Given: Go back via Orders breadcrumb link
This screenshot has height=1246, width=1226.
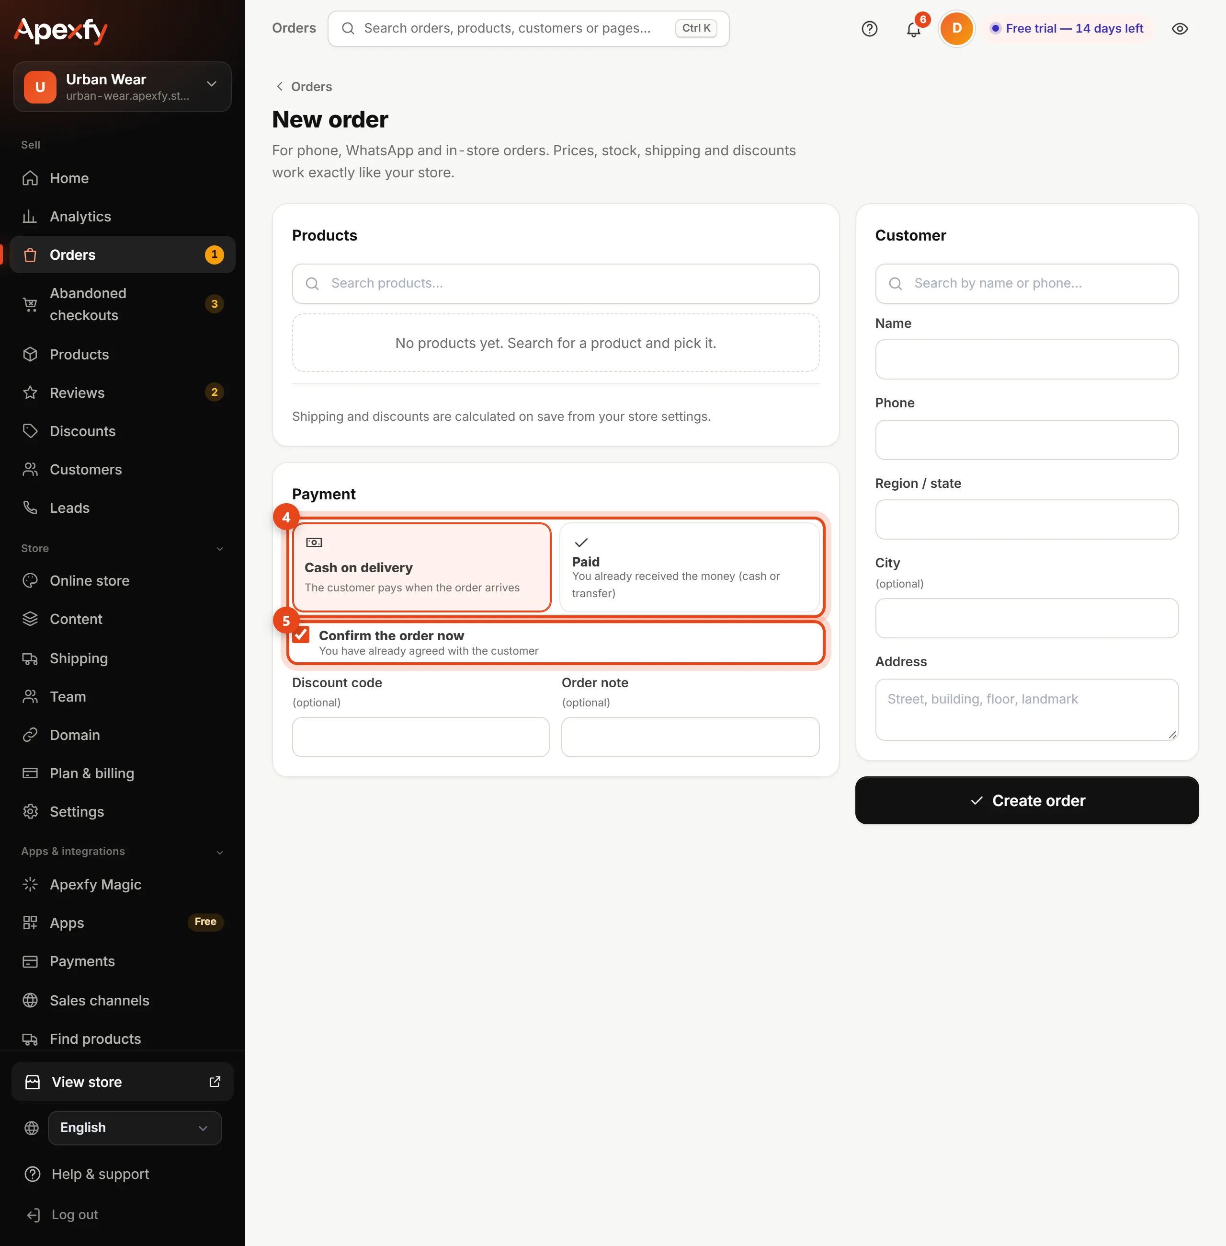Looking at the screenshot, I should pyautogui.click(x=304, y=87).
